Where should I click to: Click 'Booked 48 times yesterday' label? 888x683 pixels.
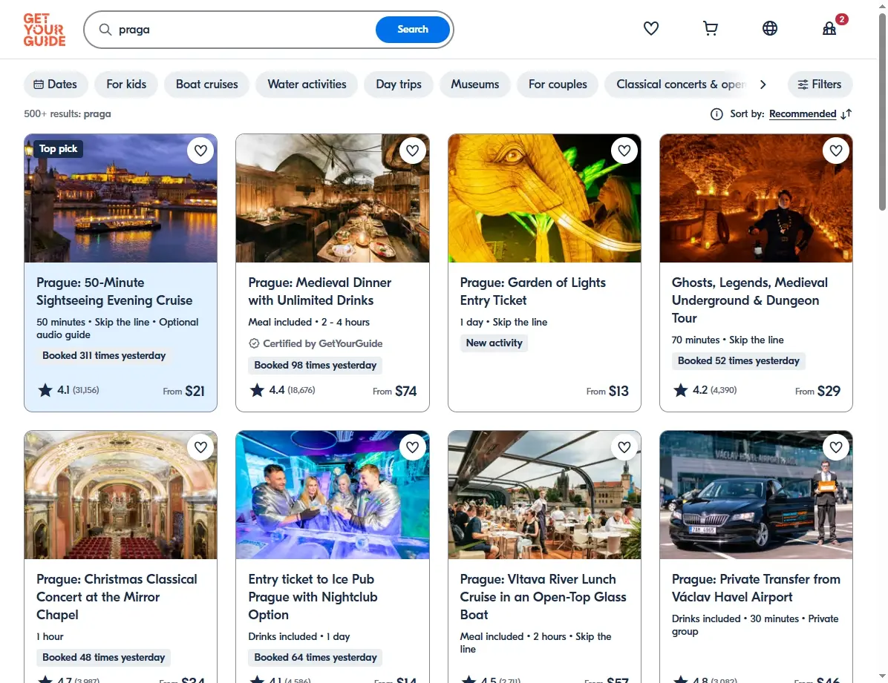(104, 658)
